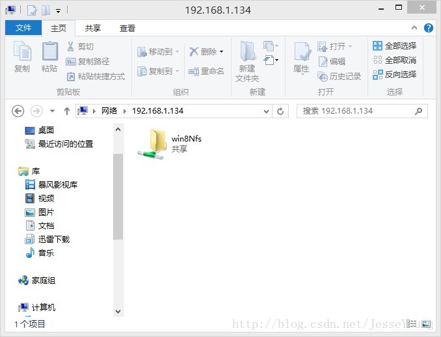The height and width of the screenshot is (337, 441).
Task: Click quick access Properties icon in title bar
Action: coord(32,10)
